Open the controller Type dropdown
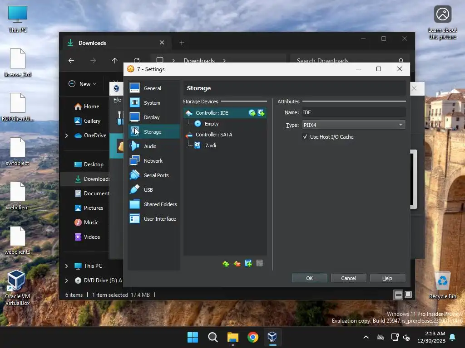The image size is (465, 348). click(x=353, y=125)
